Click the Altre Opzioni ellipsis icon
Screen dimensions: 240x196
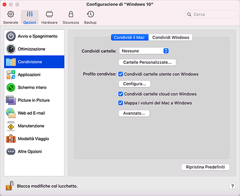tap(11, 151)
